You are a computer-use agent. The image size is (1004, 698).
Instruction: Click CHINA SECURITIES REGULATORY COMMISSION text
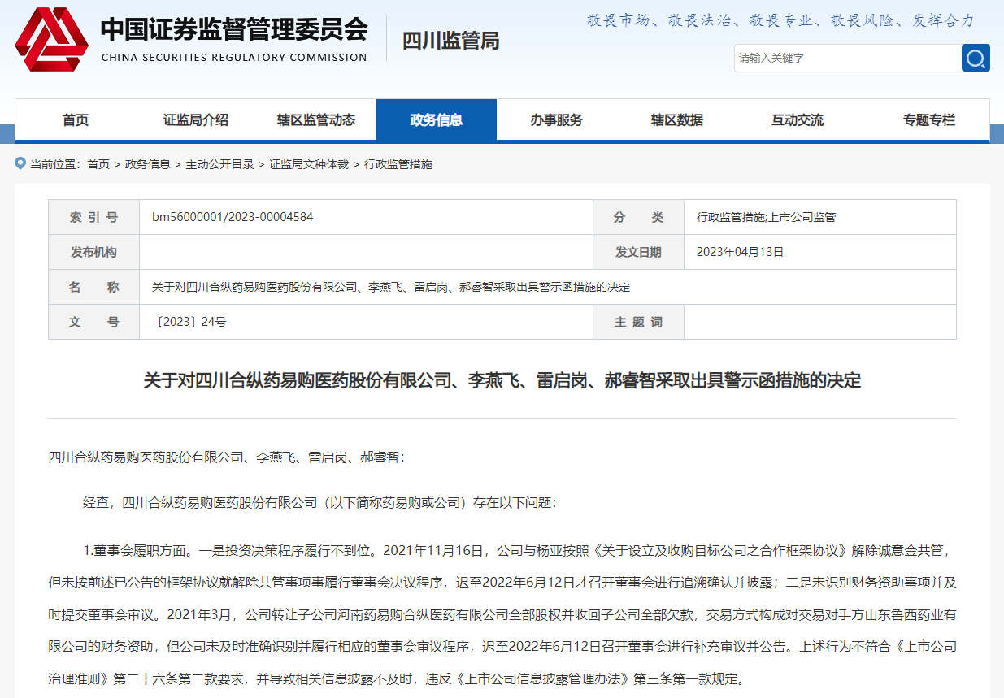point(234,57)
